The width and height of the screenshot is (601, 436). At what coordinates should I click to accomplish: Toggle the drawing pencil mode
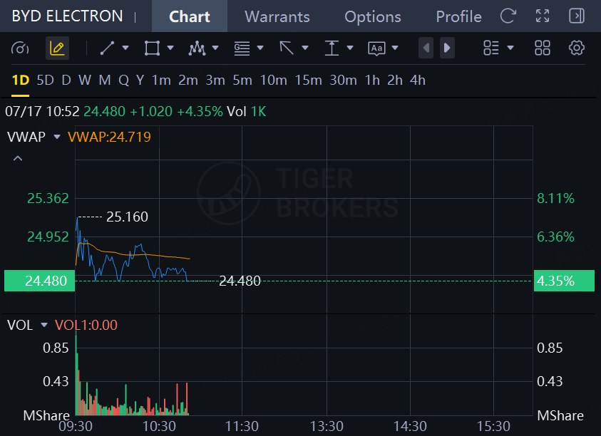(x=57, y=48)
